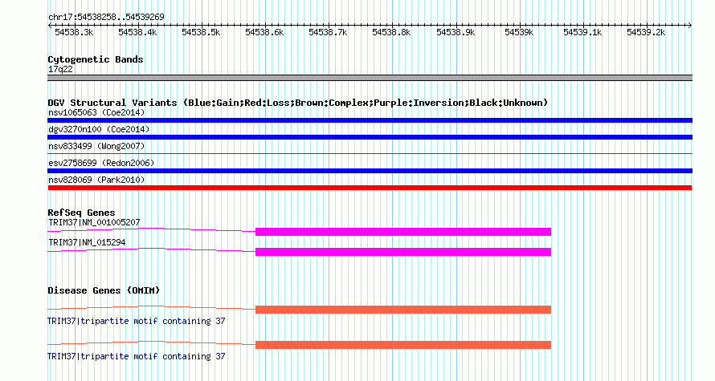Click the blue bar under nsv1065063
715x381 pixels.
point(370,120)
